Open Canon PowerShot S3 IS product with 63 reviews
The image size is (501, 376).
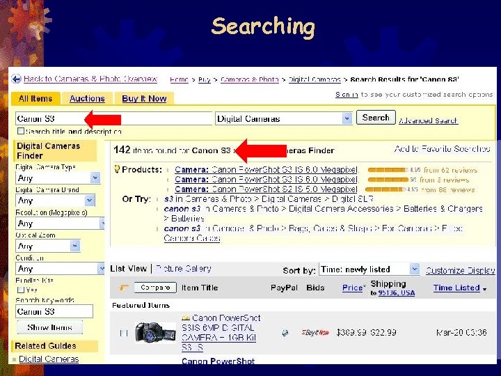[266, 169]
